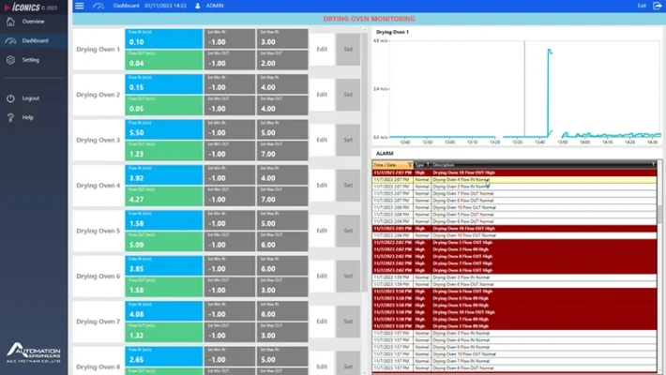
Task: Open the Description column filter dropdown
Action: coord(654,164)
